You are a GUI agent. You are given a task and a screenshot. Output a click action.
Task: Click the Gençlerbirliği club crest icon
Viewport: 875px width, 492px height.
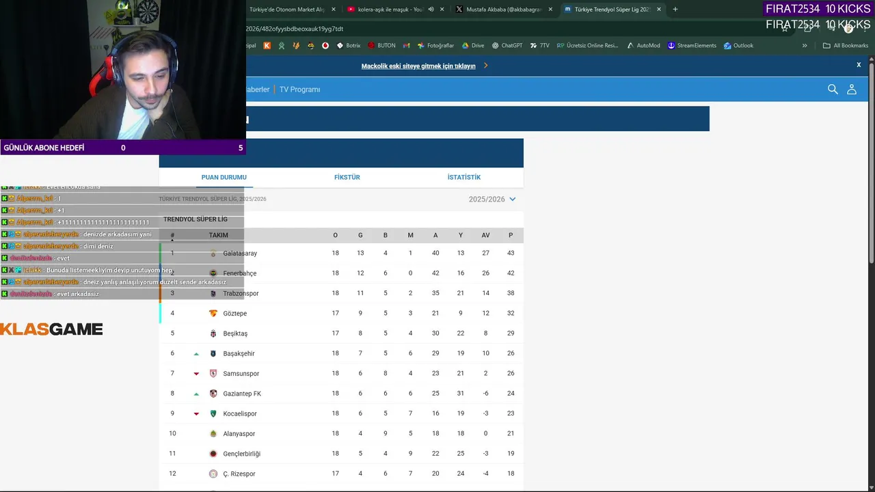[x=213, y=454]
